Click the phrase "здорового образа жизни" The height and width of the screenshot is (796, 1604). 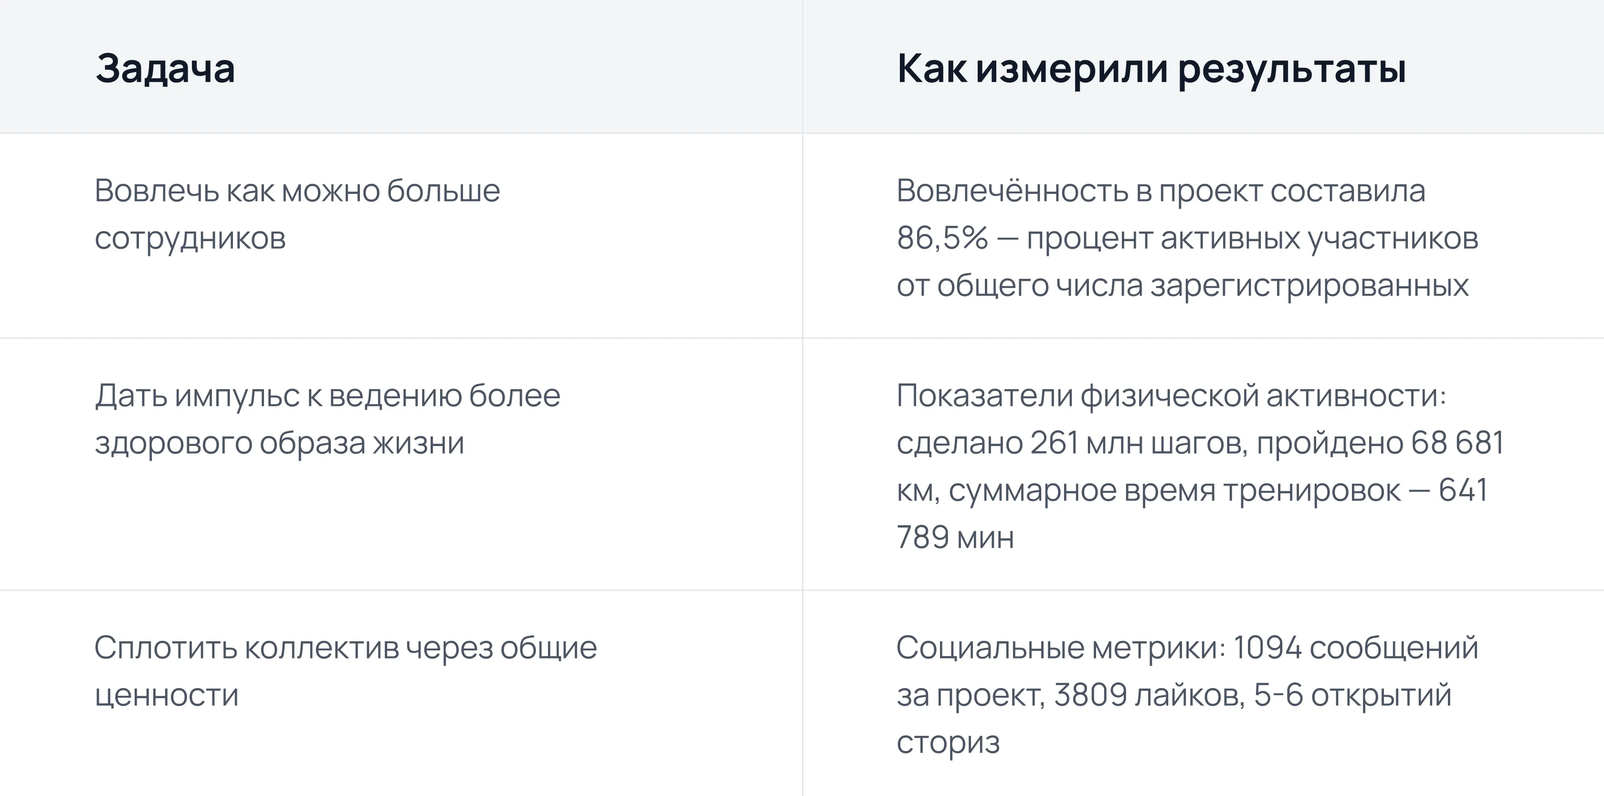click(x=280, y=443)
